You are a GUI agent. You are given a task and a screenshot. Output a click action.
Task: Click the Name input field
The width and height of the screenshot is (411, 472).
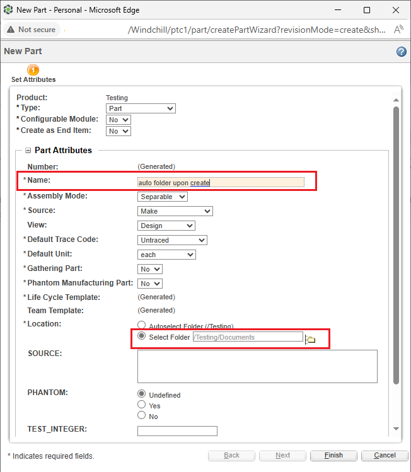click(x=221, y=182)
